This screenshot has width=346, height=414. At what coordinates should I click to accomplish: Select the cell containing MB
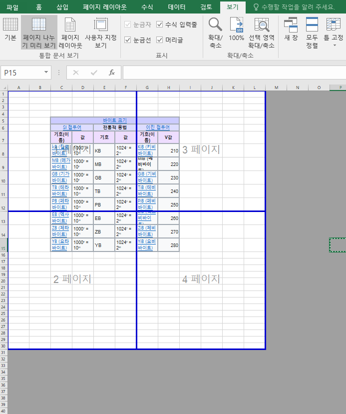coord(104,164)
